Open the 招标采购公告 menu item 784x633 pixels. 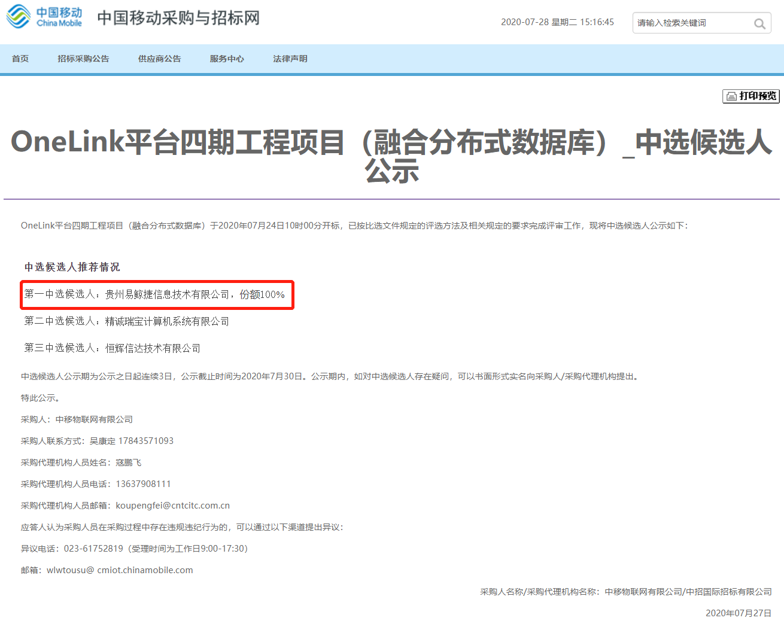click(x=83, y=58)
